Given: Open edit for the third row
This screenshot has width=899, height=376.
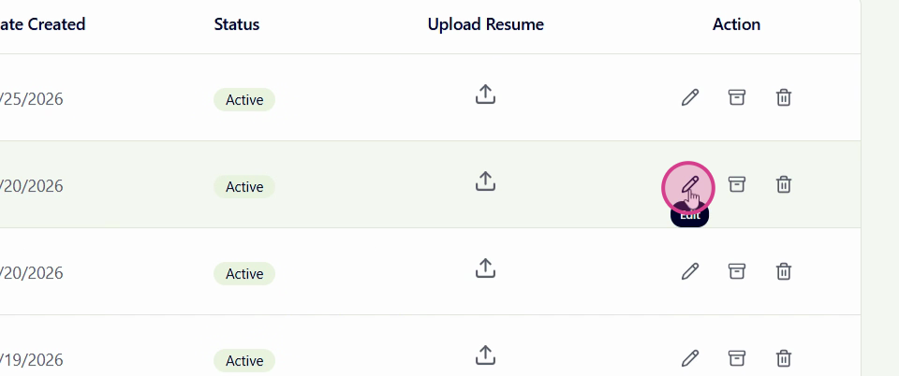Looking at the screenshot, I should [x=690, y=271].
